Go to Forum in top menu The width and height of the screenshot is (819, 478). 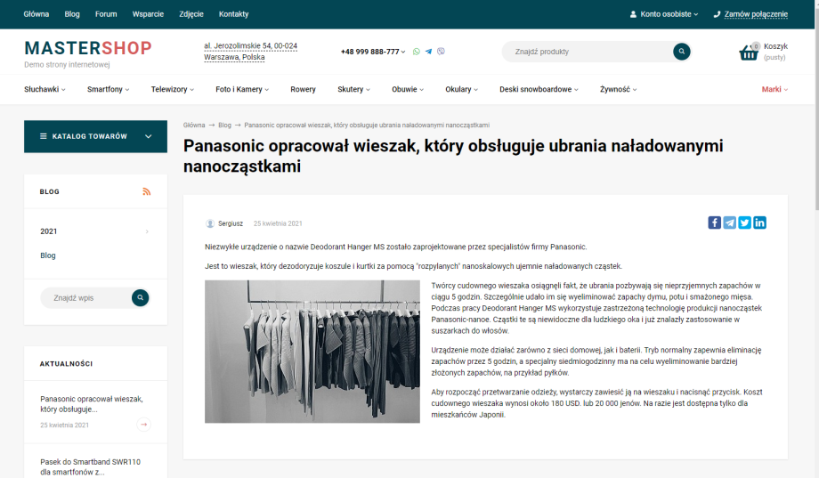tap(106, 14)
